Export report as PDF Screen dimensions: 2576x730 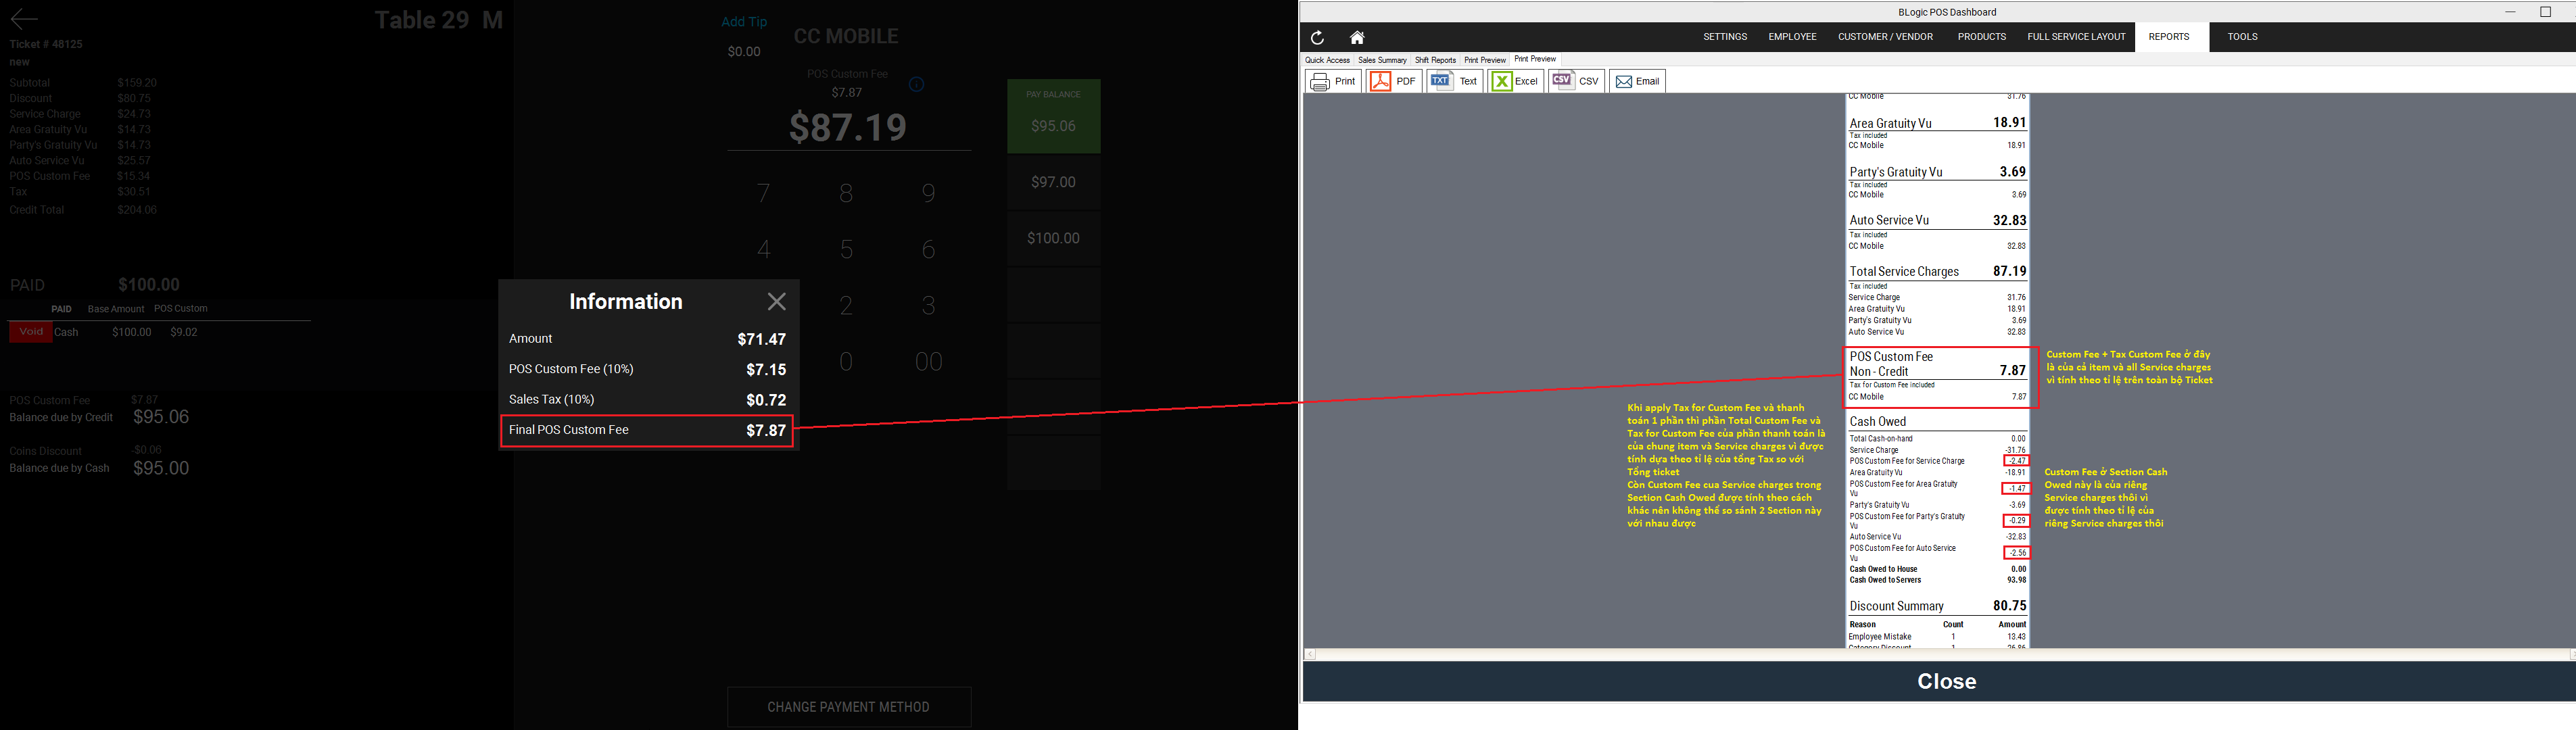pyautogui.click(x=1394, y=81)
